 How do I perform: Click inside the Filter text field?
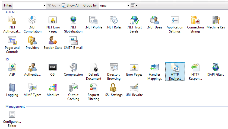pyautogui.click(x=28, y=5)
